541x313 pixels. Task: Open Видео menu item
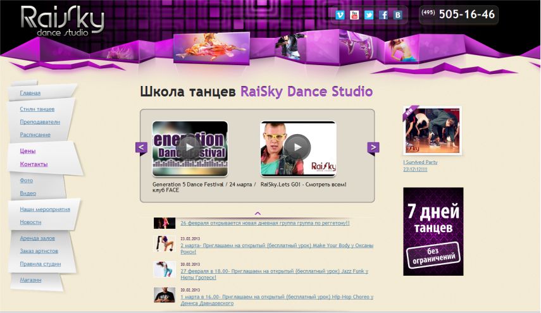pyautogui.click(x=28, y=193)
